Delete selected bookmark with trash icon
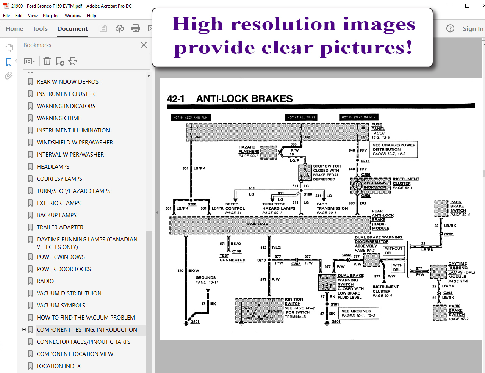The width and height of the screenshot is (485, 373). [x=47, y=61]
